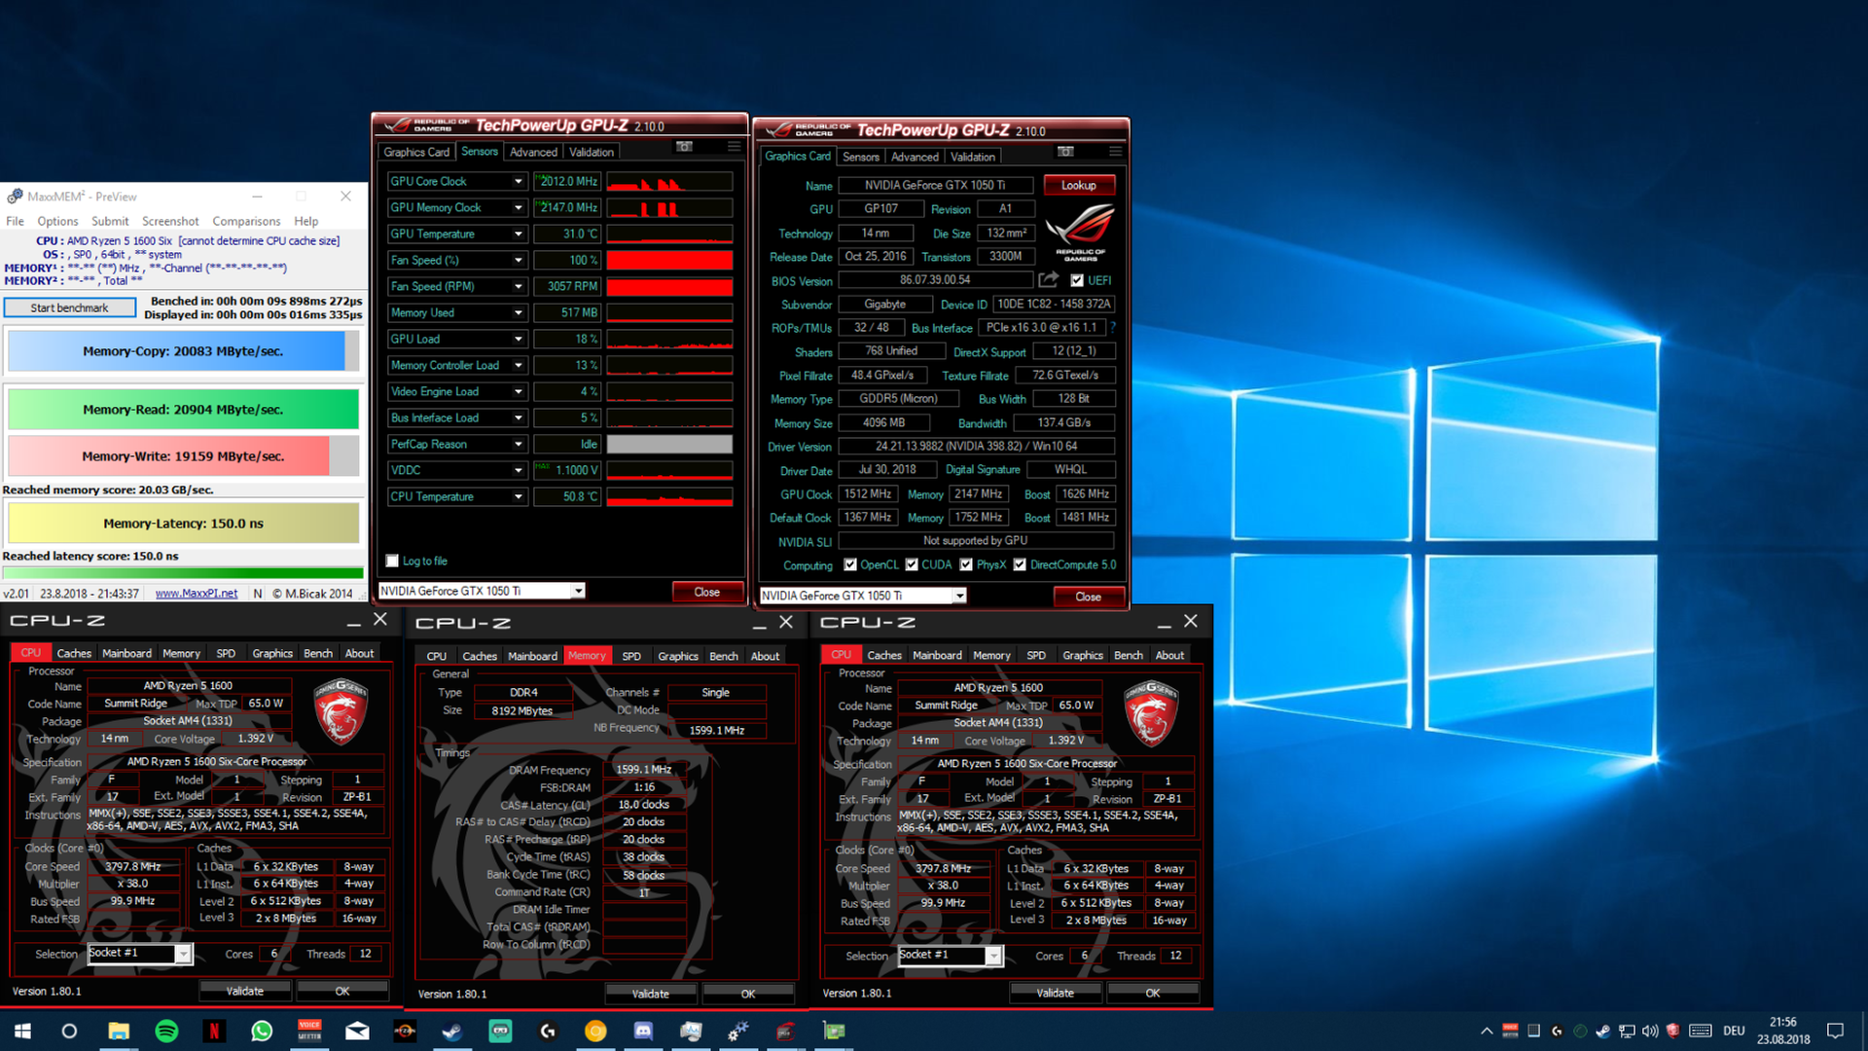
Task: Open the VDDC sensor dropdown
Action: point(519,470)
